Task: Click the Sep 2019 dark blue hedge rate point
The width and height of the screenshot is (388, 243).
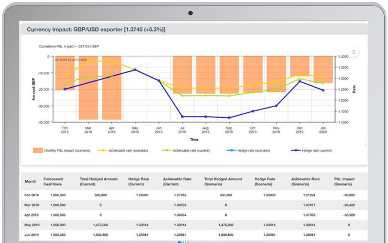Action: point(229,117)
